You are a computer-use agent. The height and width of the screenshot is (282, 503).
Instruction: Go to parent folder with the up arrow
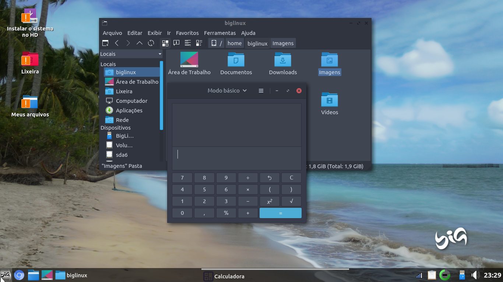tap(140, 43)
